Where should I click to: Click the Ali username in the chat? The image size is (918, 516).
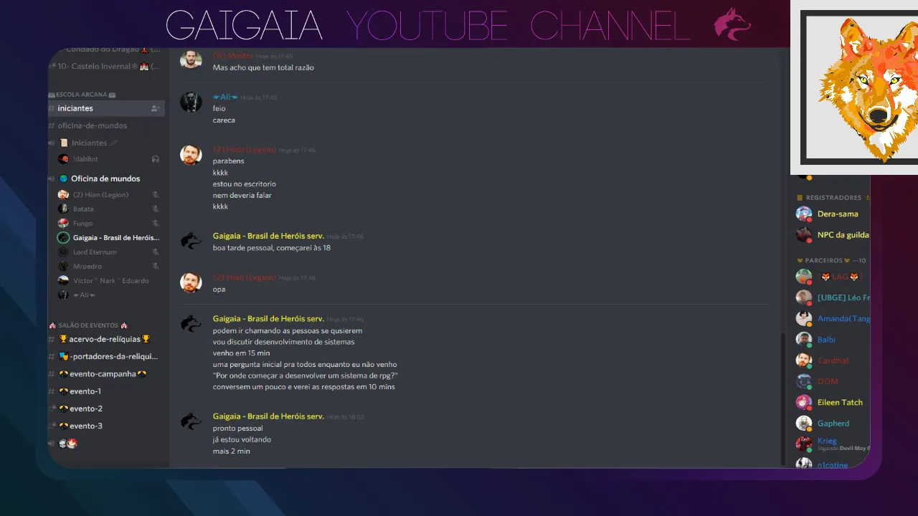pyautogui.click(x=225, y=97)
